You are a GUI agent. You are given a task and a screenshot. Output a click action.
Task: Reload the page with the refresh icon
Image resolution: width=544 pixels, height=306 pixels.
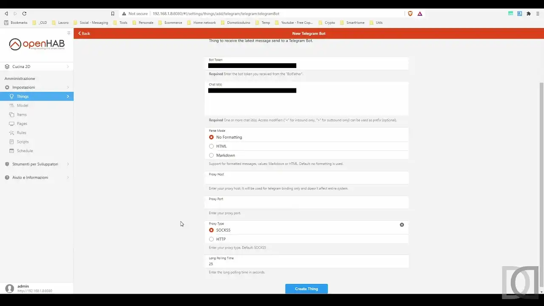click(x=24, y=14)
